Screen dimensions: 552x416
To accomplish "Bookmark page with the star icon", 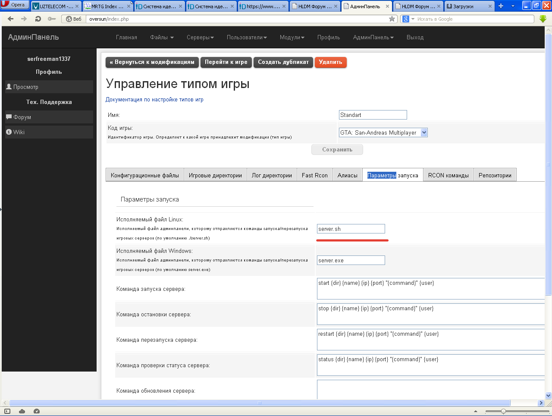I will [392, 19].
